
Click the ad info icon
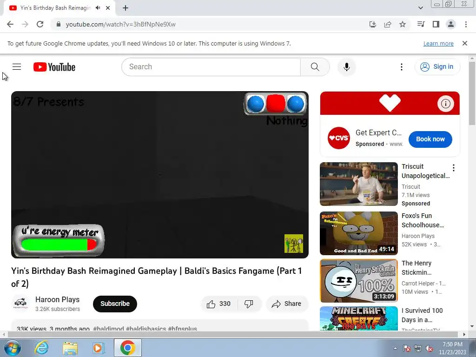coord(445,104)
